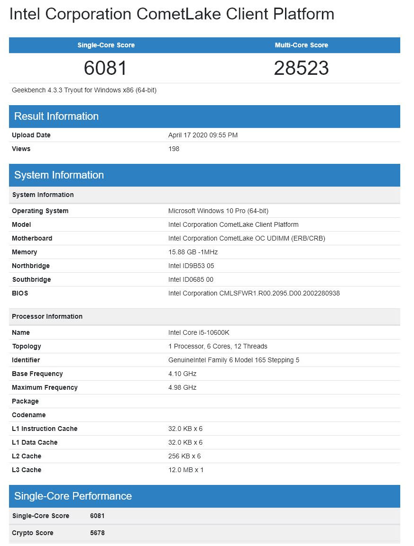
Task: Select the views count '198'
Action: [x=174, y=149]
